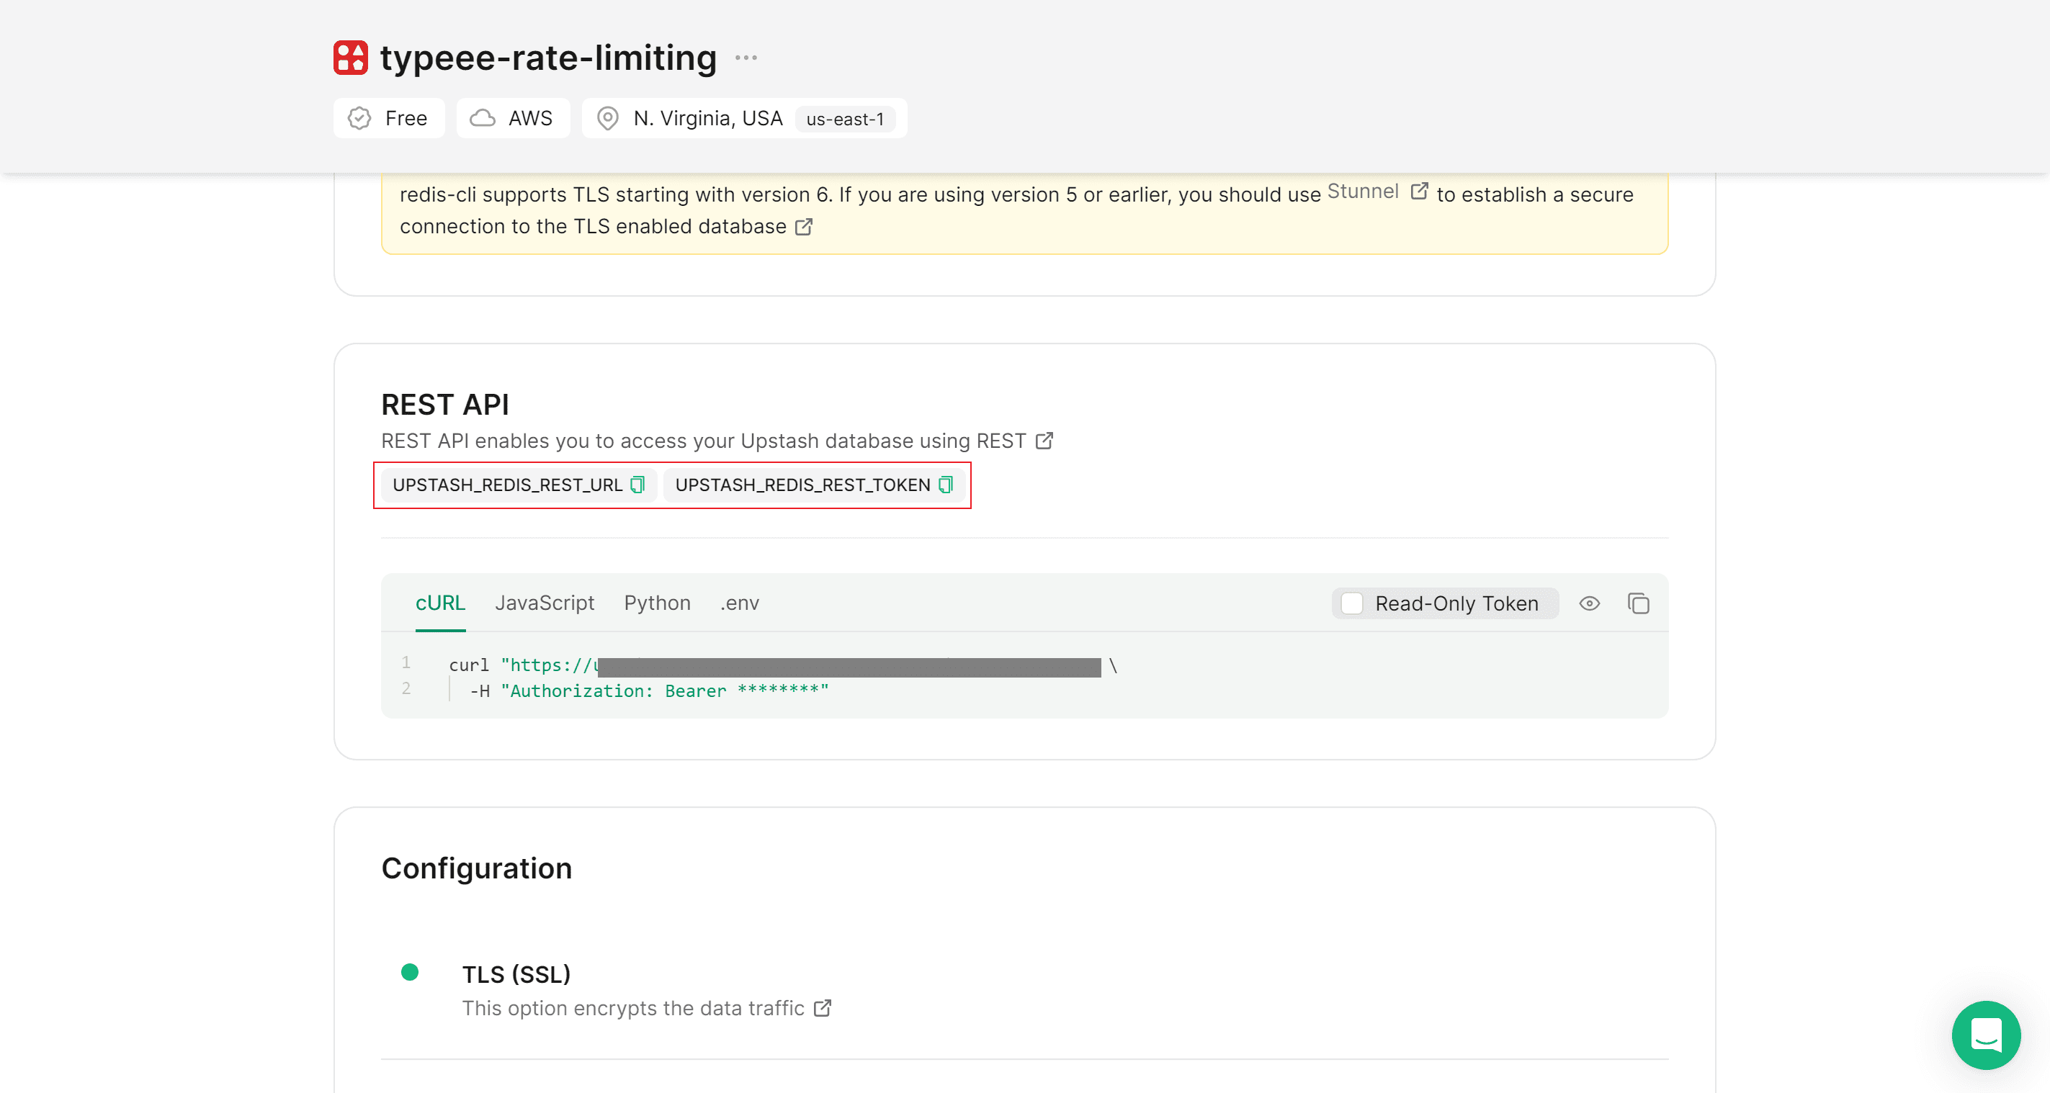Click the us-east-1 region code tag
The image size is (2050, 1093).
coord(845,120)
